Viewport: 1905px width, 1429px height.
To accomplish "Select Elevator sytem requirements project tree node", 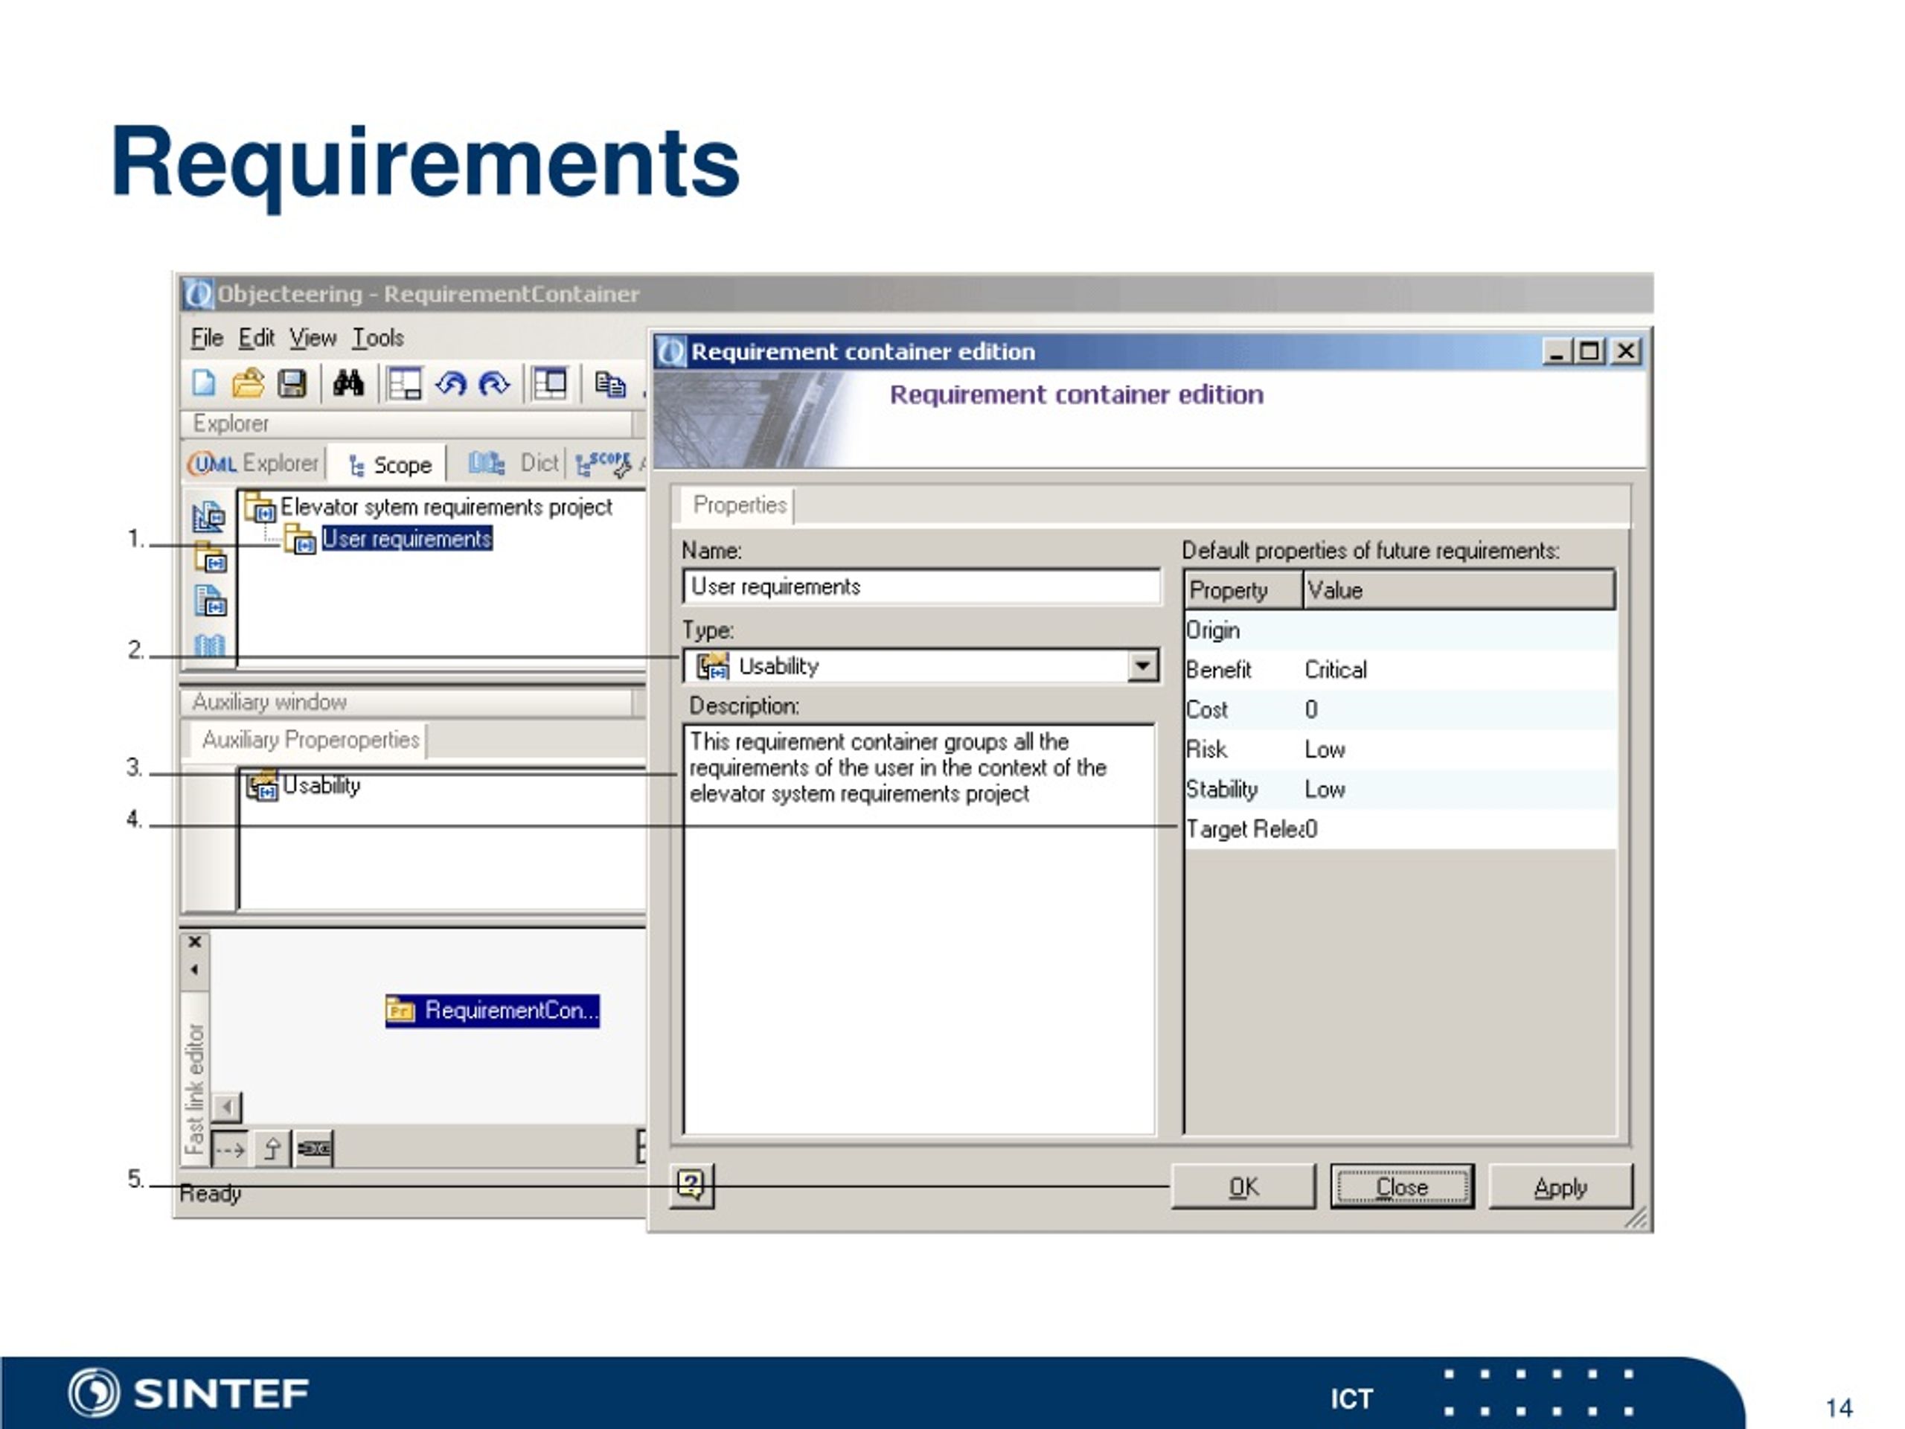I will pos(446,507).
